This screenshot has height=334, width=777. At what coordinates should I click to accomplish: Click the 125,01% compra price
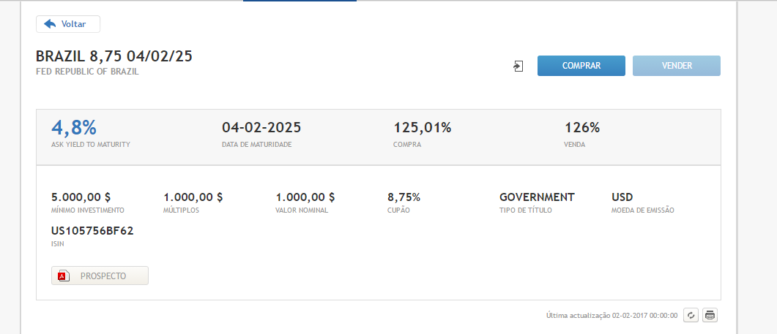[x=423, y=128]
